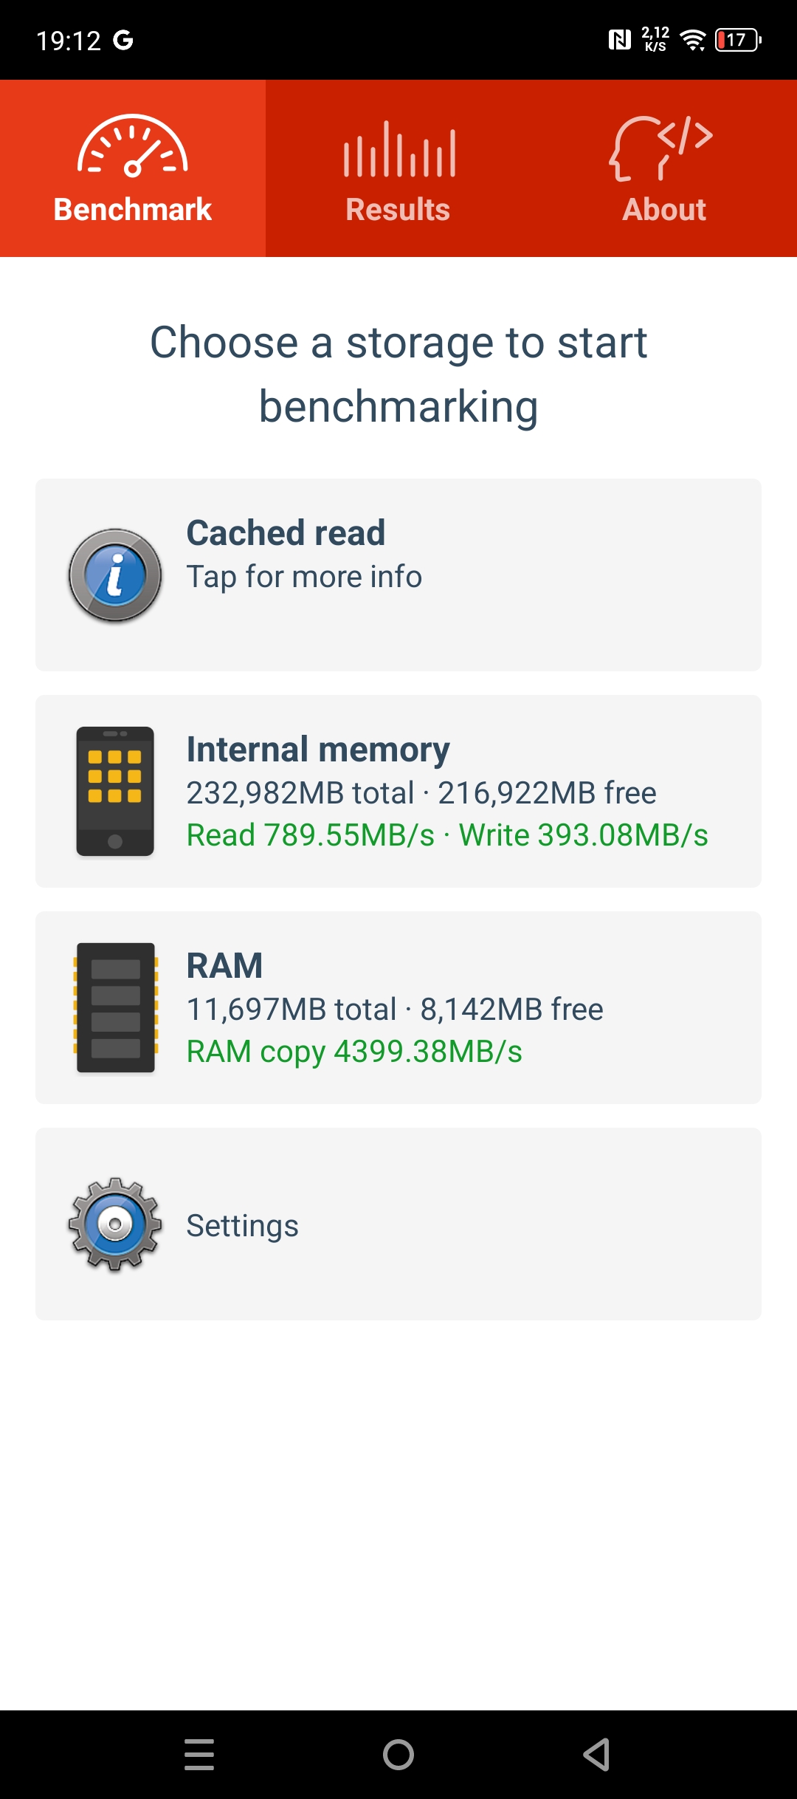Tap the battery level indicator
Image resolution: width=797 pixels, height=1799 pixels.
point(738,40)
